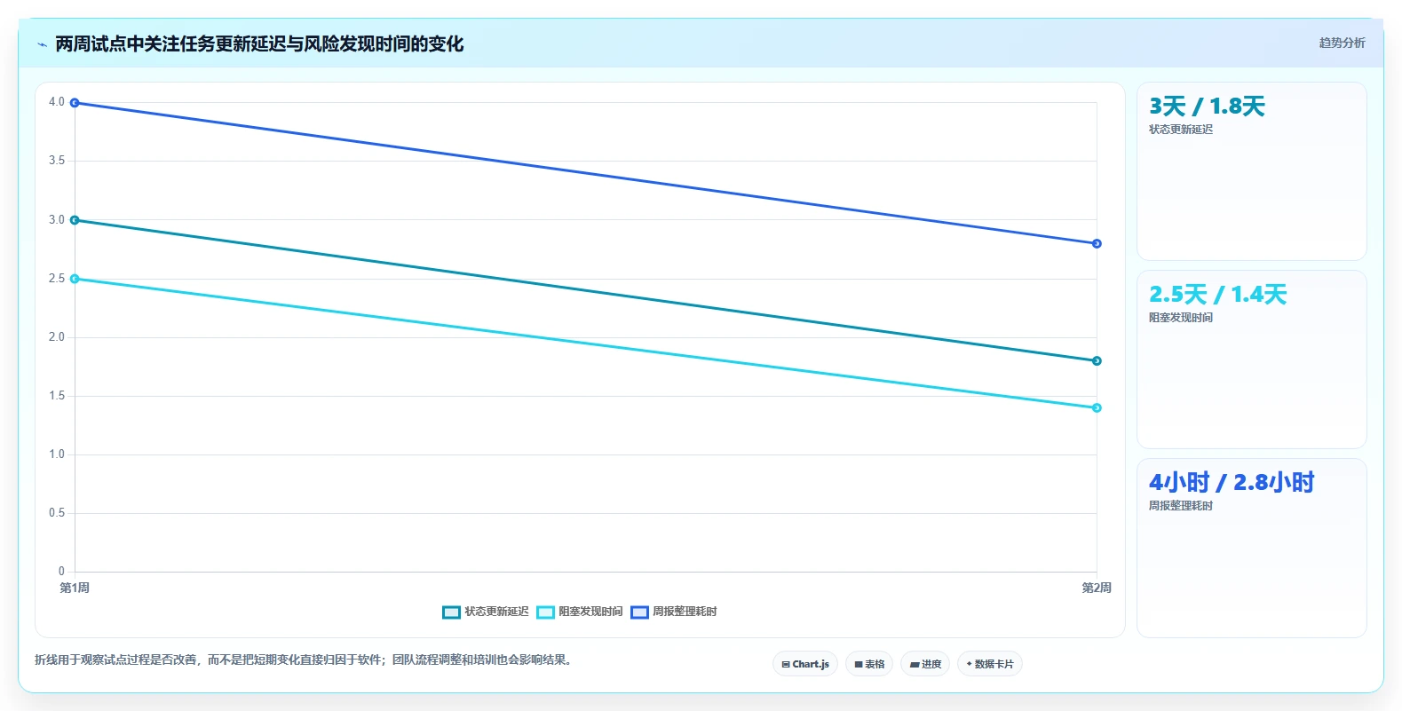Click the 表格 tag chip
1402x711 pixels.
point(869,664)
